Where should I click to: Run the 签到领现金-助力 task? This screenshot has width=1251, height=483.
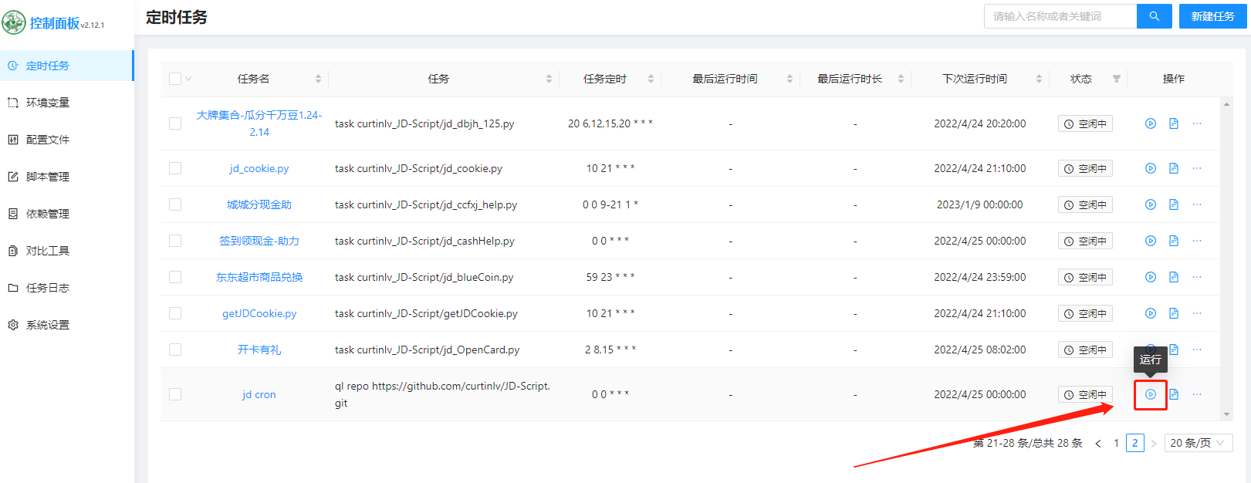point(1150,241)
